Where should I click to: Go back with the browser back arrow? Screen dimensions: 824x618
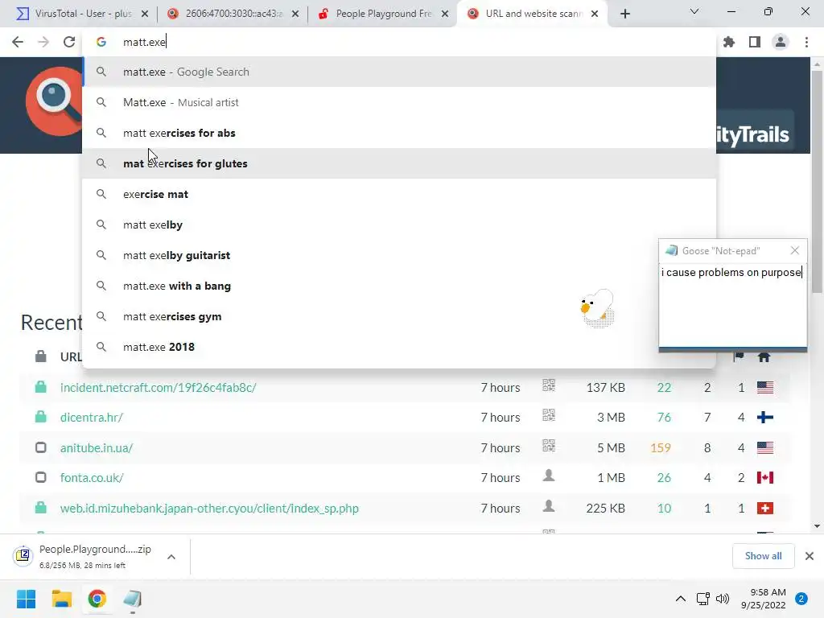coord(18,42)
